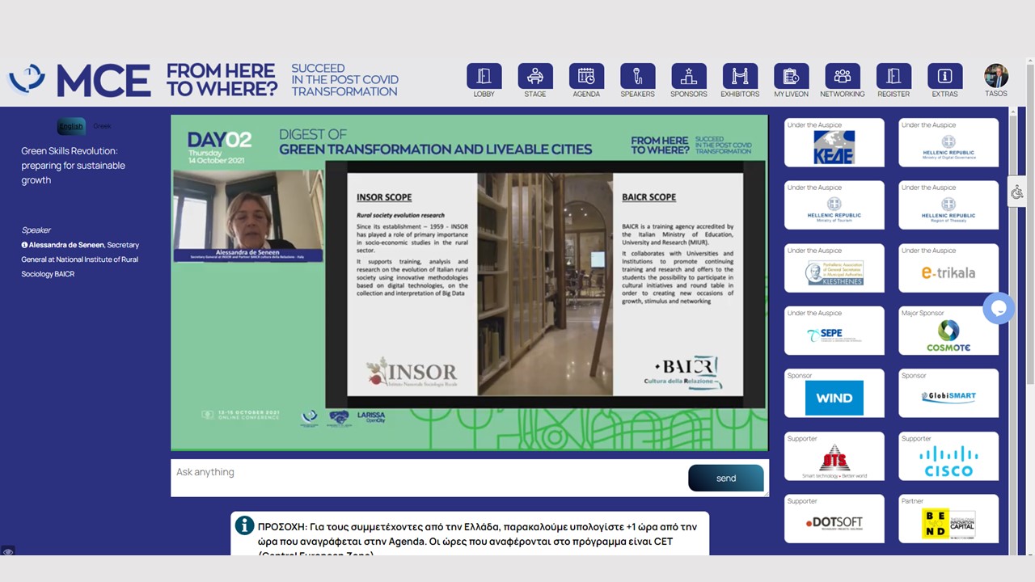The height and width of the screenshot is (582, 1035).
Task: Switch language to Greek
Action: click(102, 126)
